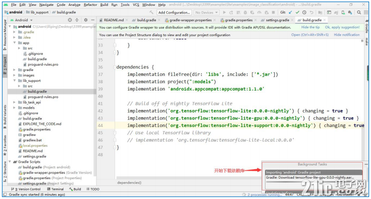371x199 pixels.
Task: Hide the Project panel with minus icon
Action: (x=92, y=20)
